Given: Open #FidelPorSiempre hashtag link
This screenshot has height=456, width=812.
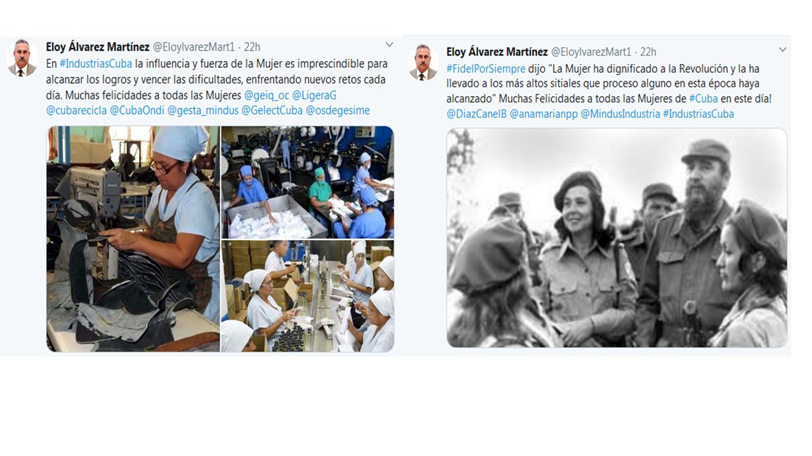Looking at the screenshot, I should point(486,68).
